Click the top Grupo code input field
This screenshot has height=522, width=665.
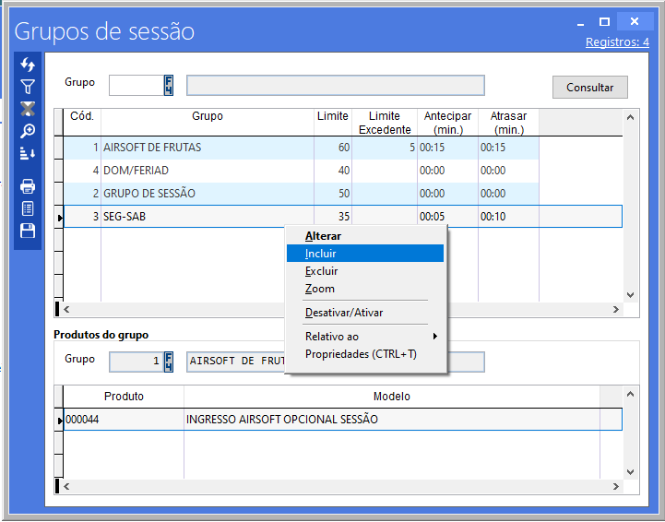click(x=136, y=86)
